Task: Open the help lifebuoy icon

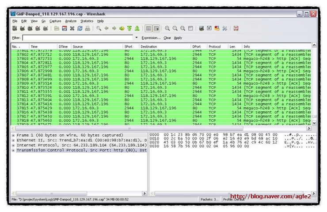Action: pos(236,28)
